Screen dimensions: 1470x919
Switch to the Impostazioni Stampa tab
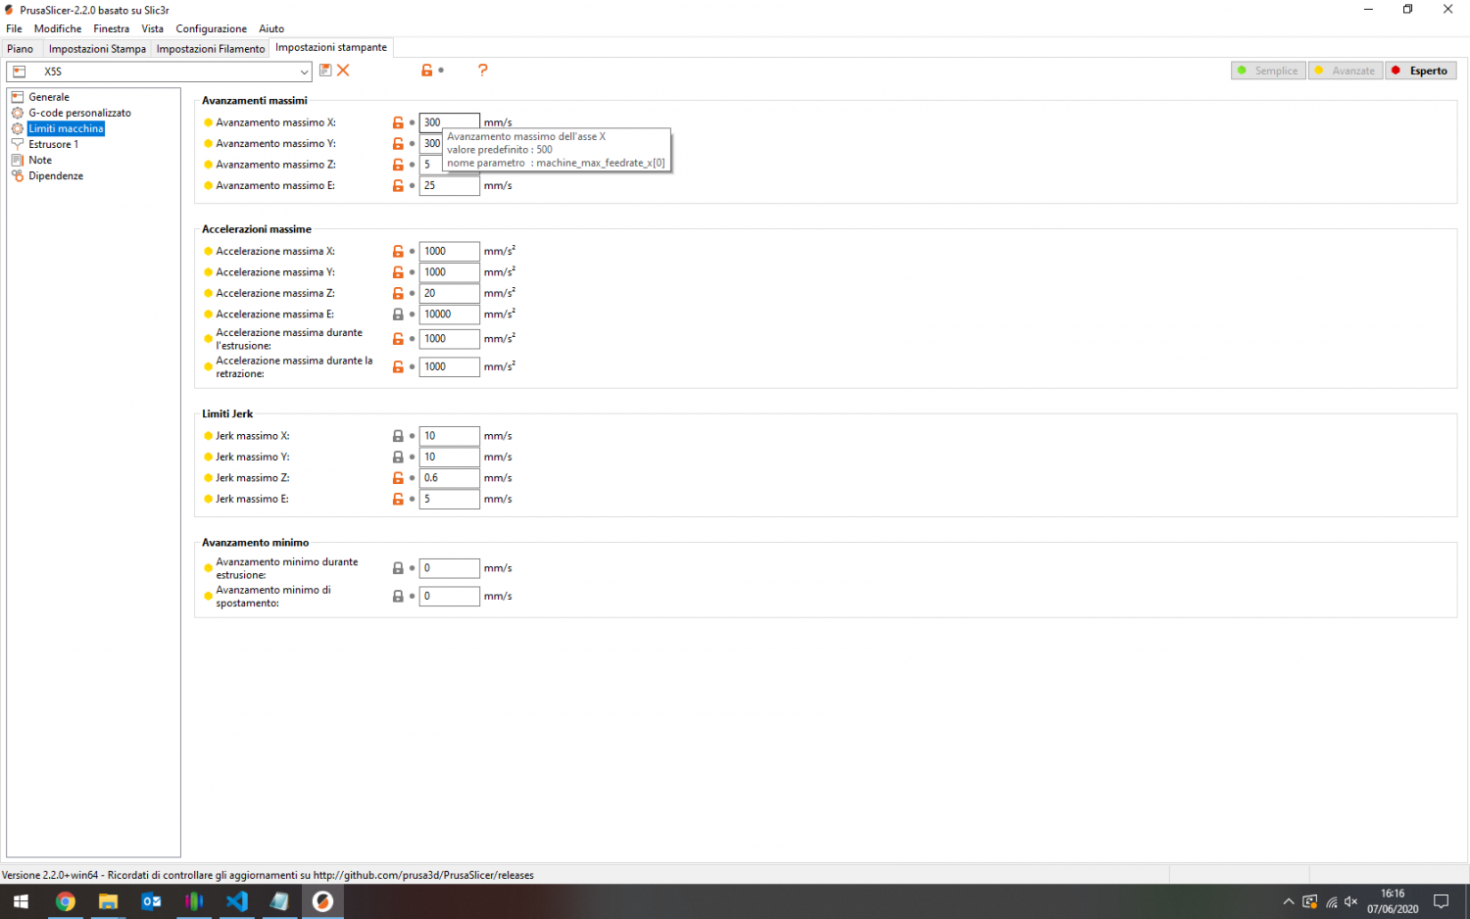click(x=97, y=48)
